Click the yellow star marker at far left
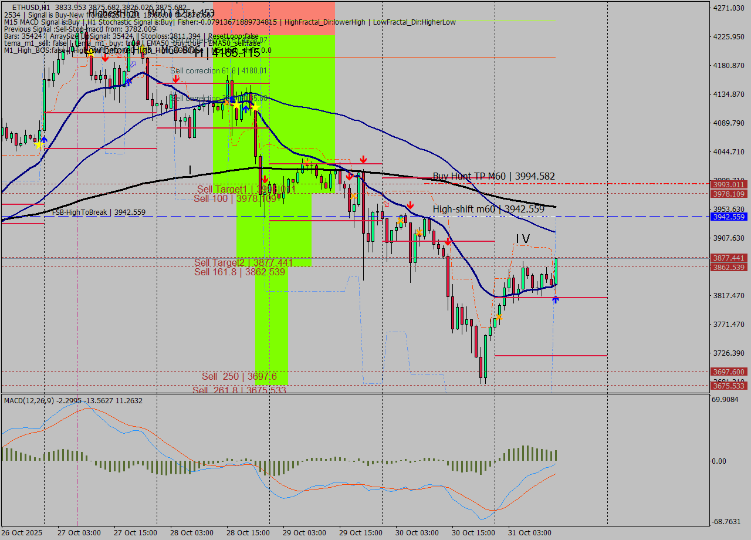Viewport: 751px width, 540px height. pos(39,144)
